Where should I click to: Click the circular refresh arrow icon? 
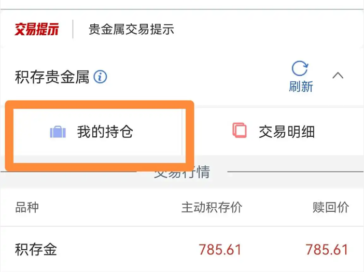coord(300,68)
